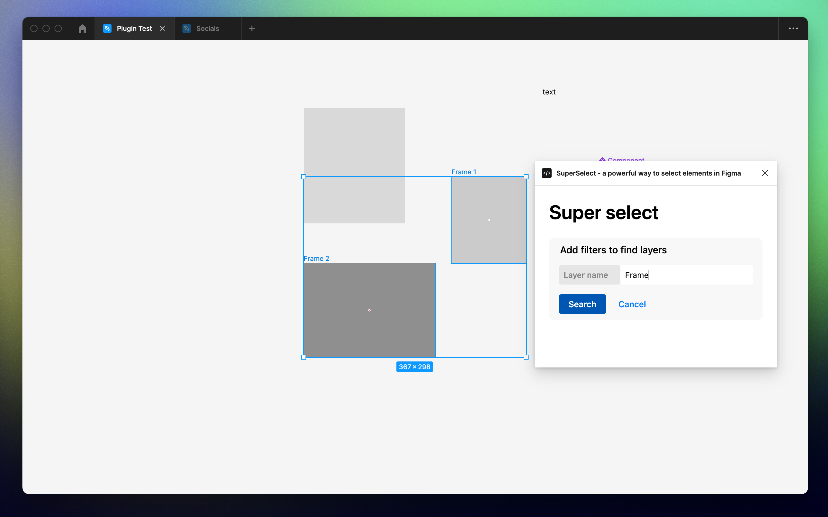Click the 367 × 298 size badge
The width and height of the screenshot is (828, 517).
click(414, 367)
